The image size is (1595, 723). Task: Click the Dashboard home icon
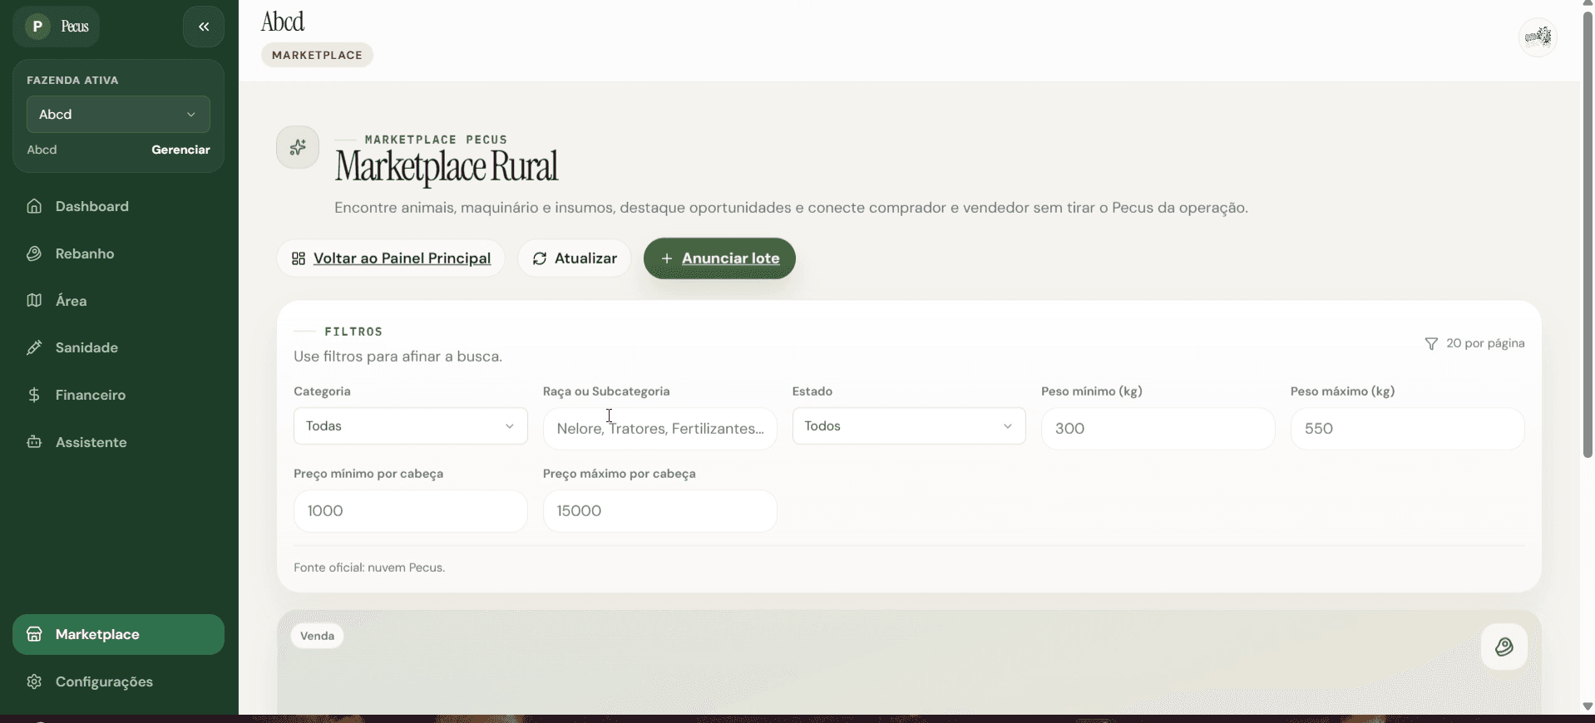(34, 206)
